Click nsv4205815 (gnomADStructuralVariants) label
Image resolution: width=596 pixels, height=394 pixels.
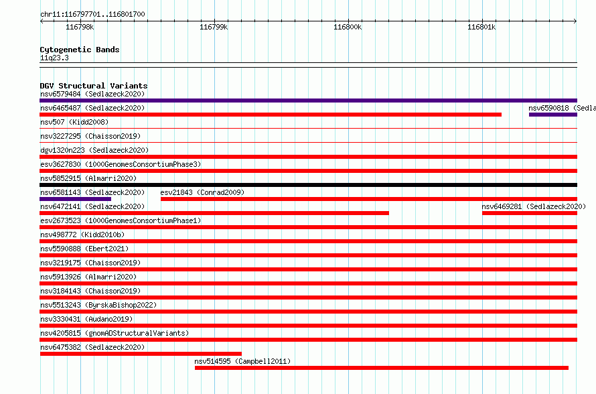115,333
